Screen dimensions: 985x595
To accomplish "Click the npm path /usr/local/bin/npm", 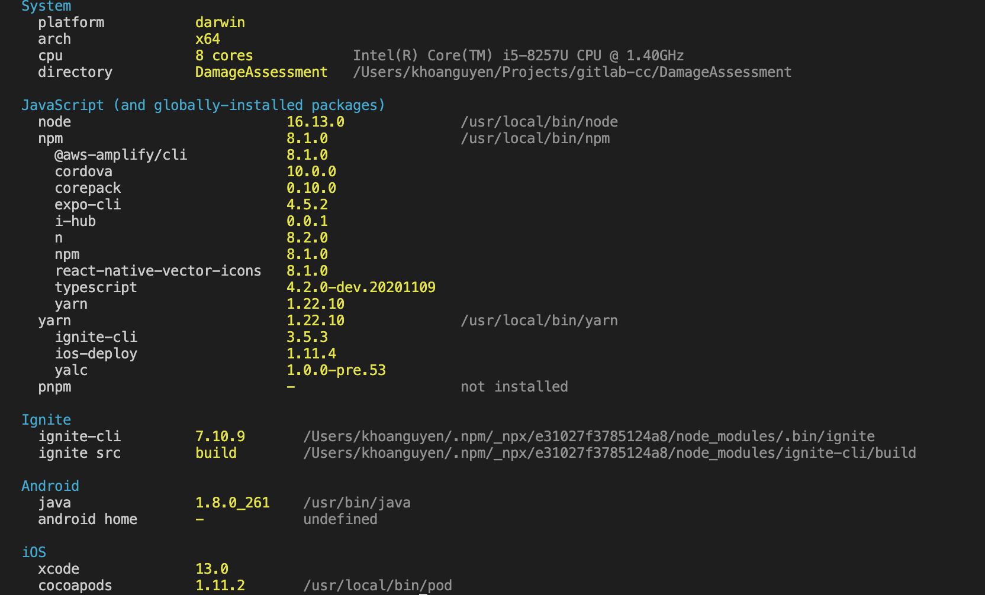I will pos(535,138).
